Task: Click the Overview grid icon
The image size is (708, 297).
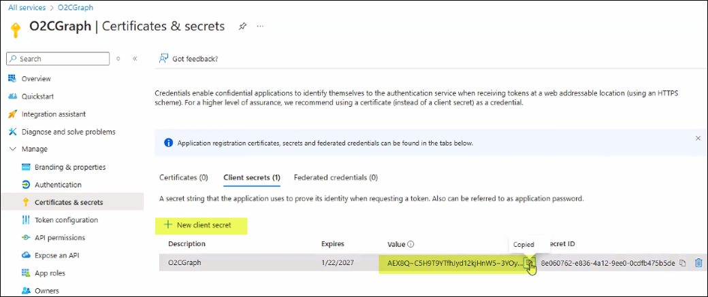Action: 12,78
